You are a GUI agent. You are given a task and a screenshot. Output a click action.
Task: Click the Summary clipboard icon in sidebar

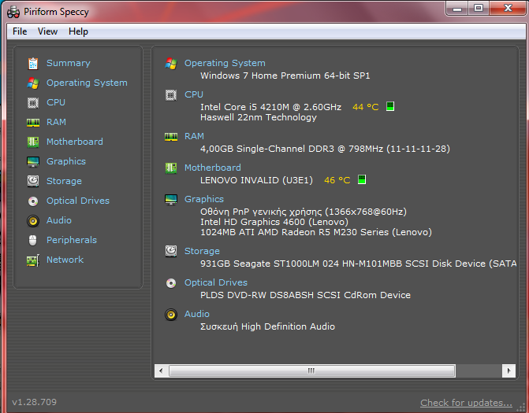[33, 64]
